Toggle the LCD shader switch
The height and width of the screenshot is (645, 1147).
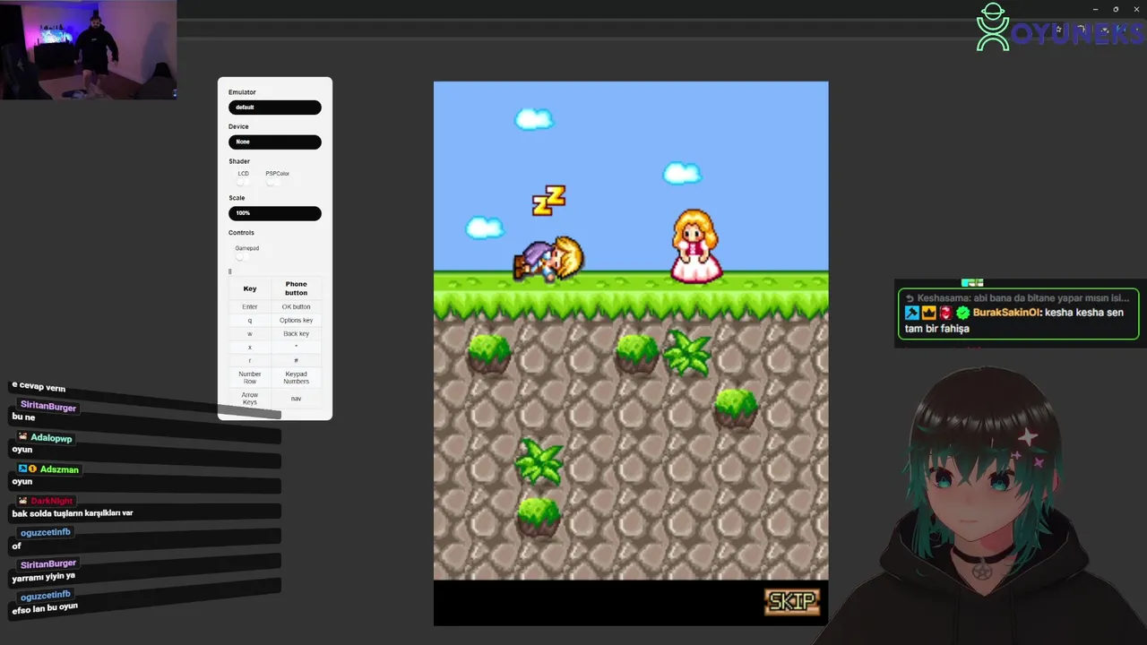[243, 182]
